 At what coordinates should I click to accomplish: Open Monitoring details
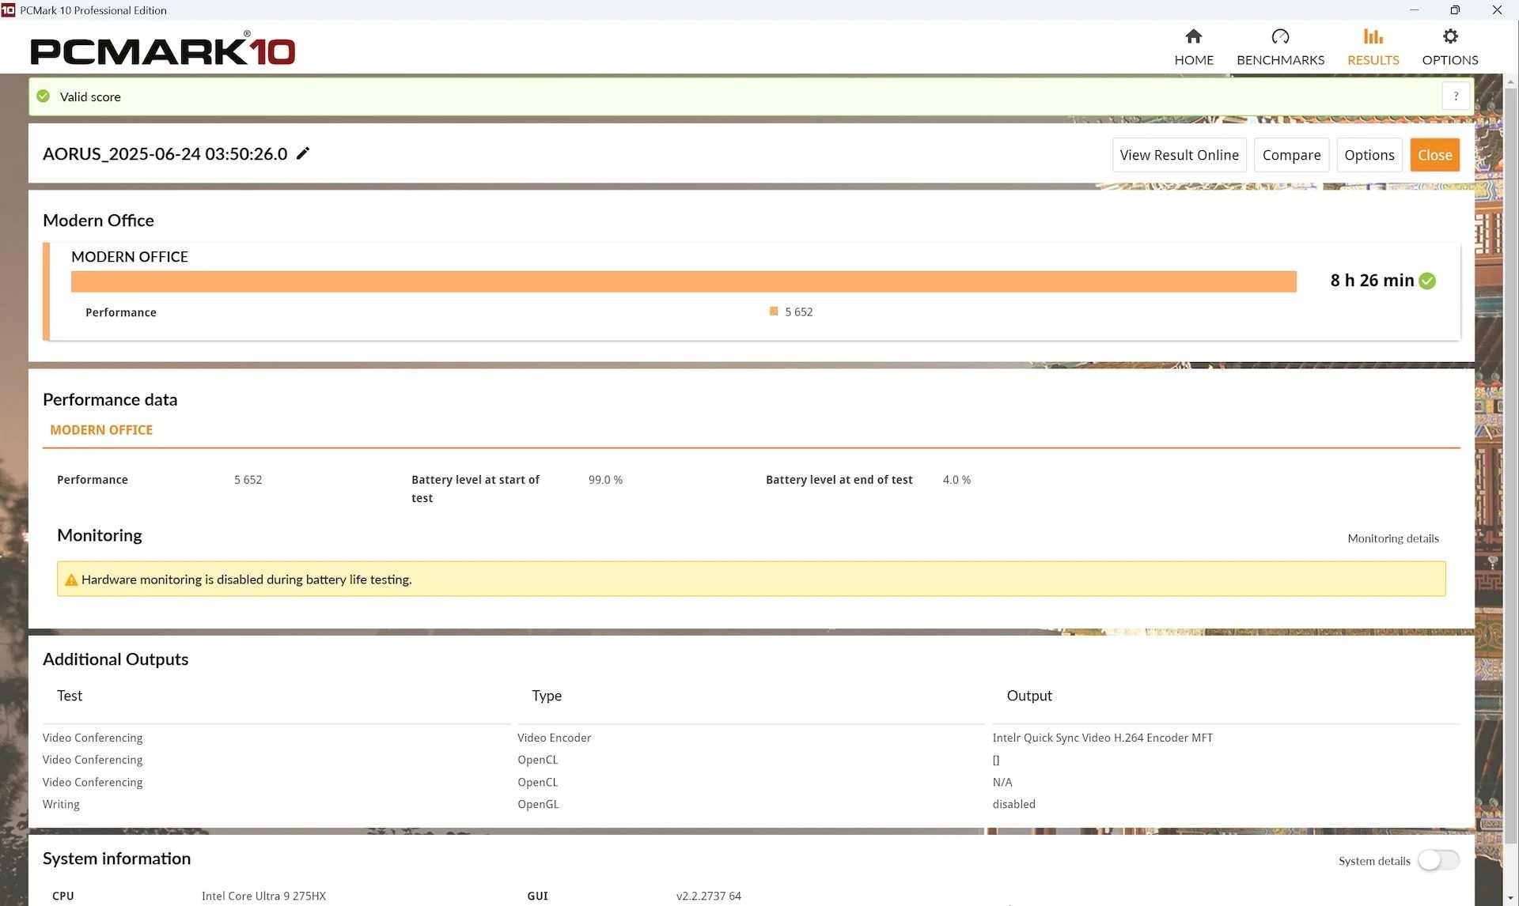coord(1392,538)
